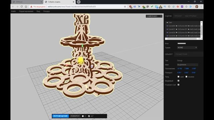Select Curve044 row in scene list
Image resolution: width=214 pixels, height=120 pixels.
click(183, 36)
